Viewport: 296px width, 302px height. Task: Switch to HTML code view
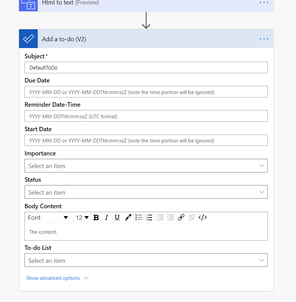click(202, 217)
